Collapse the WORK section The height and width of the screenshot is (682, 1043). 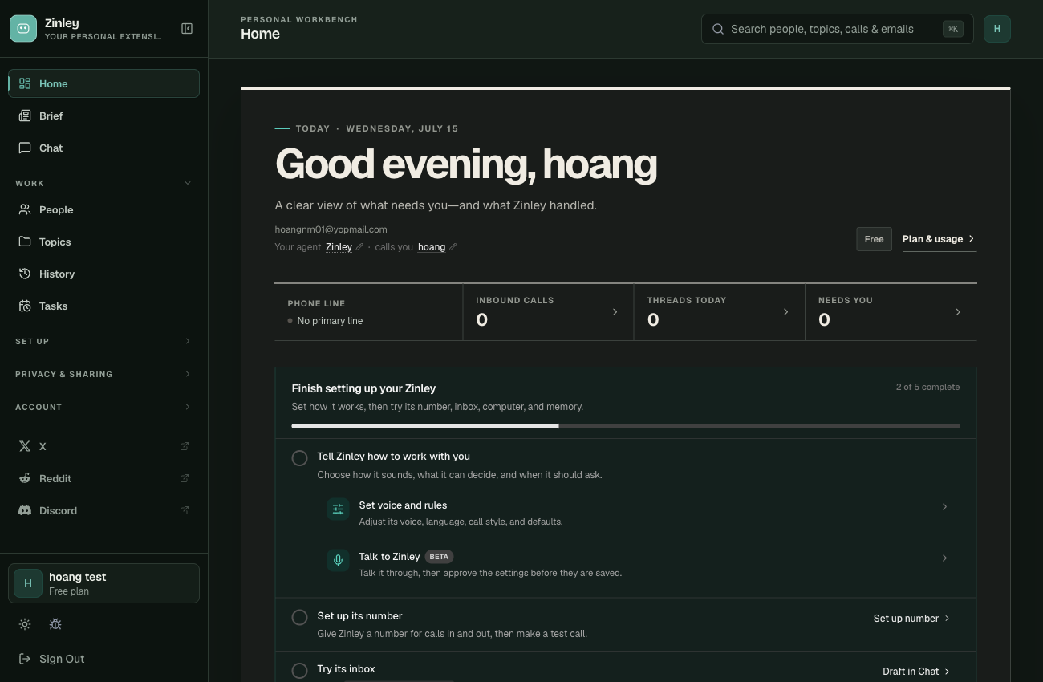[188, 183]
